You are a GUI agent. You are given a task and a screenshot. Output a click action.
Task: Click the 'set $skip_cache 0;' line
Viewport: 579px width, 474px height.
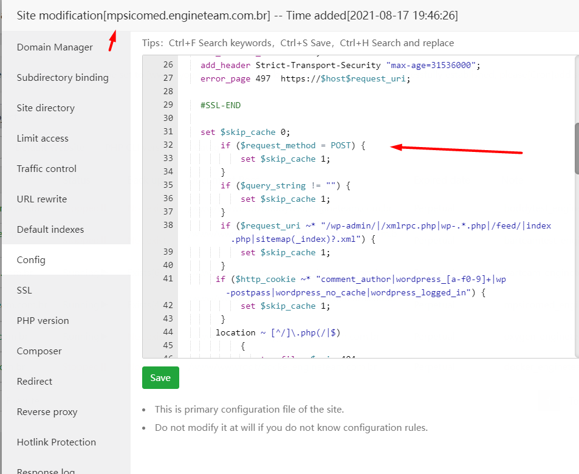(245, 132)
